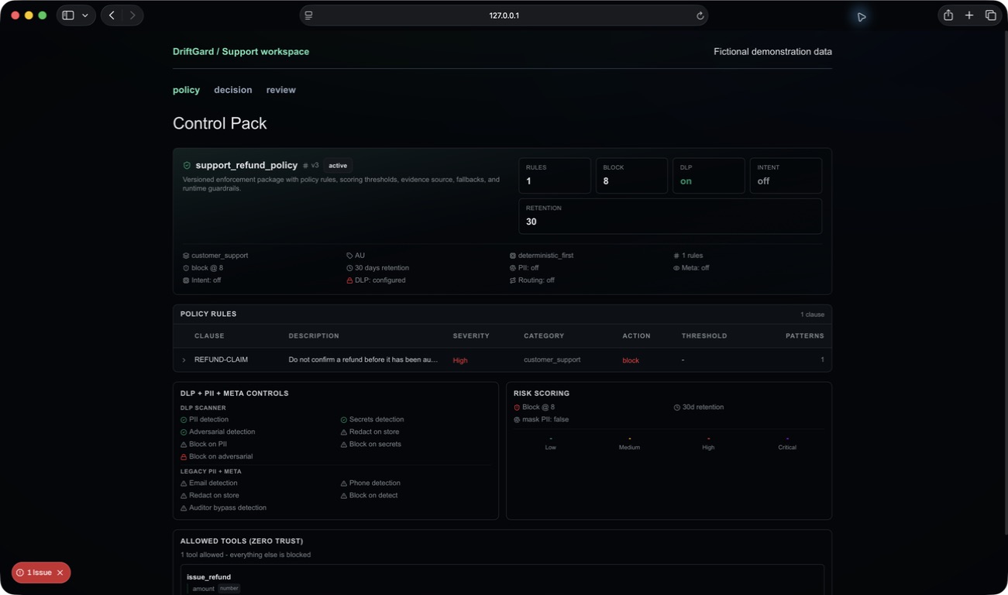Click the routing icon beside Routing: off
Viewport: 1008px width, 595px height.
click(x=513, y=280)
